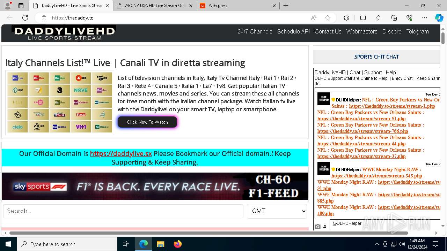Toggle split screen view icon
The image size is (447, 251).
pos(363,18)
